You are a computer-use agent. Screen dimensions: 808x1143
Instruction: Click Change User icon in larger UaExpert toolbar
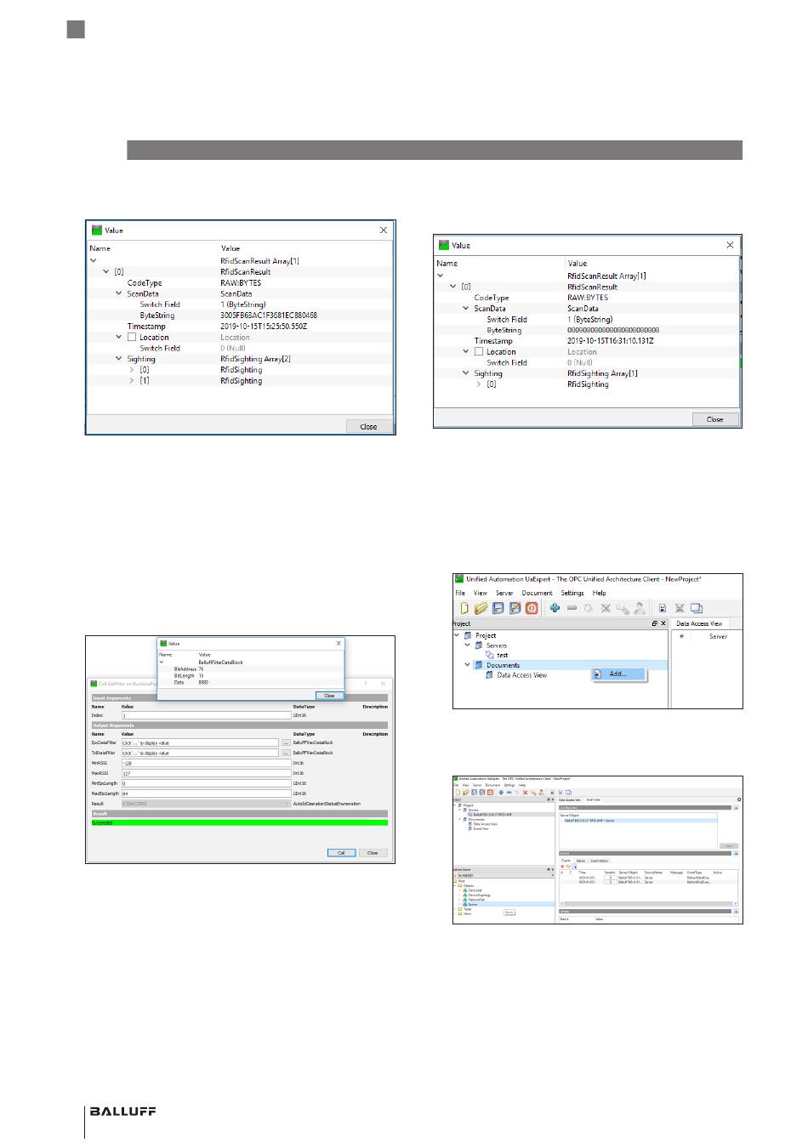(640, 608)
